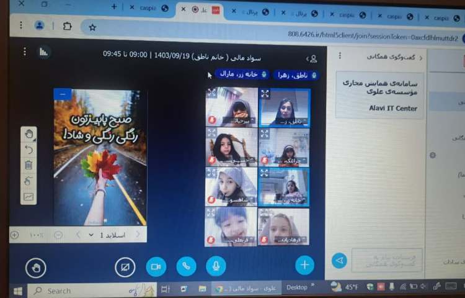Open the Chrome profile avatar
Image resolution: width=465 pixels, height=298 pixels.
click(40, 25)
